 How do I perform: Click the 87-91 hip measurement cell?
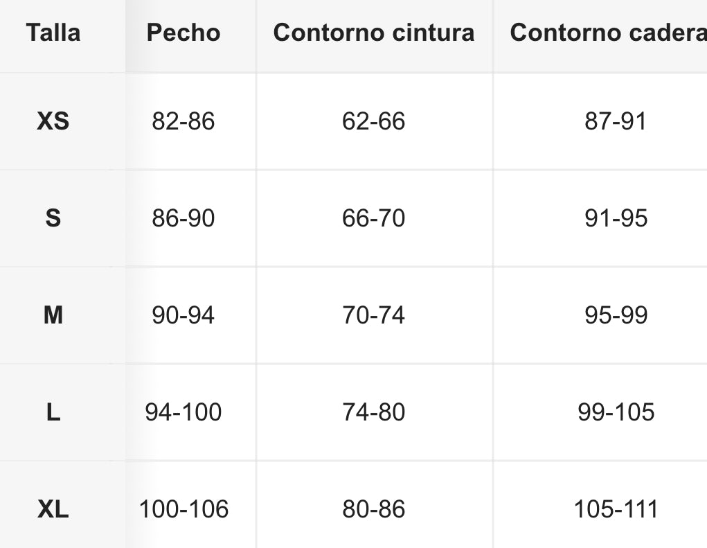point(616,121)
